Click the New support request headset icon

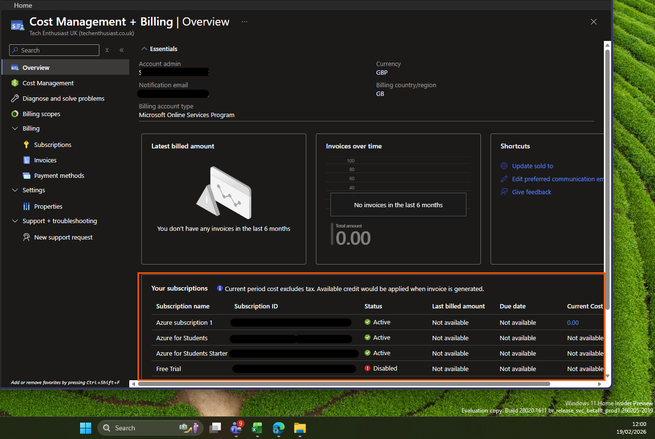[x=27, y=237]
